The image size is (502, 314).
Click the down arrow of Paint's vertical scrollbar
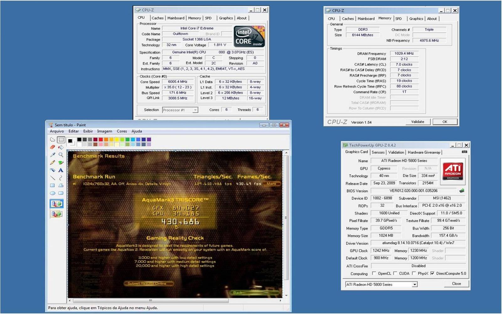[286, 295]
